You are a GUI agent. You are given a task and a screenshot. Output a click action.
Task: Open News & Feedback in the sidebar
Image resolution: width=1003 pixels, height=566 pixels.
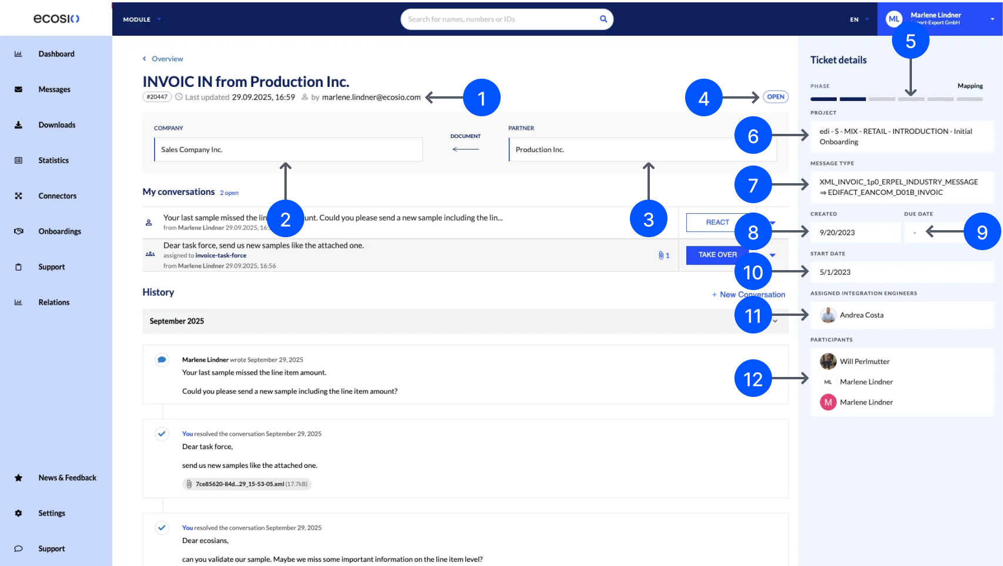[67, 478]
